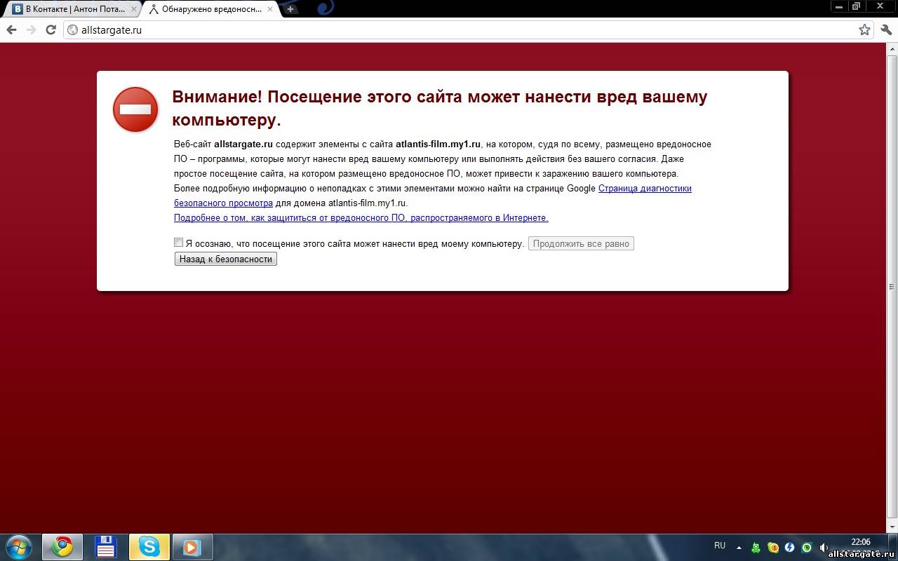The image size is (898, 561).
Task: Open the 'Подробнее о том, как защититься' link
Action: 361,217
